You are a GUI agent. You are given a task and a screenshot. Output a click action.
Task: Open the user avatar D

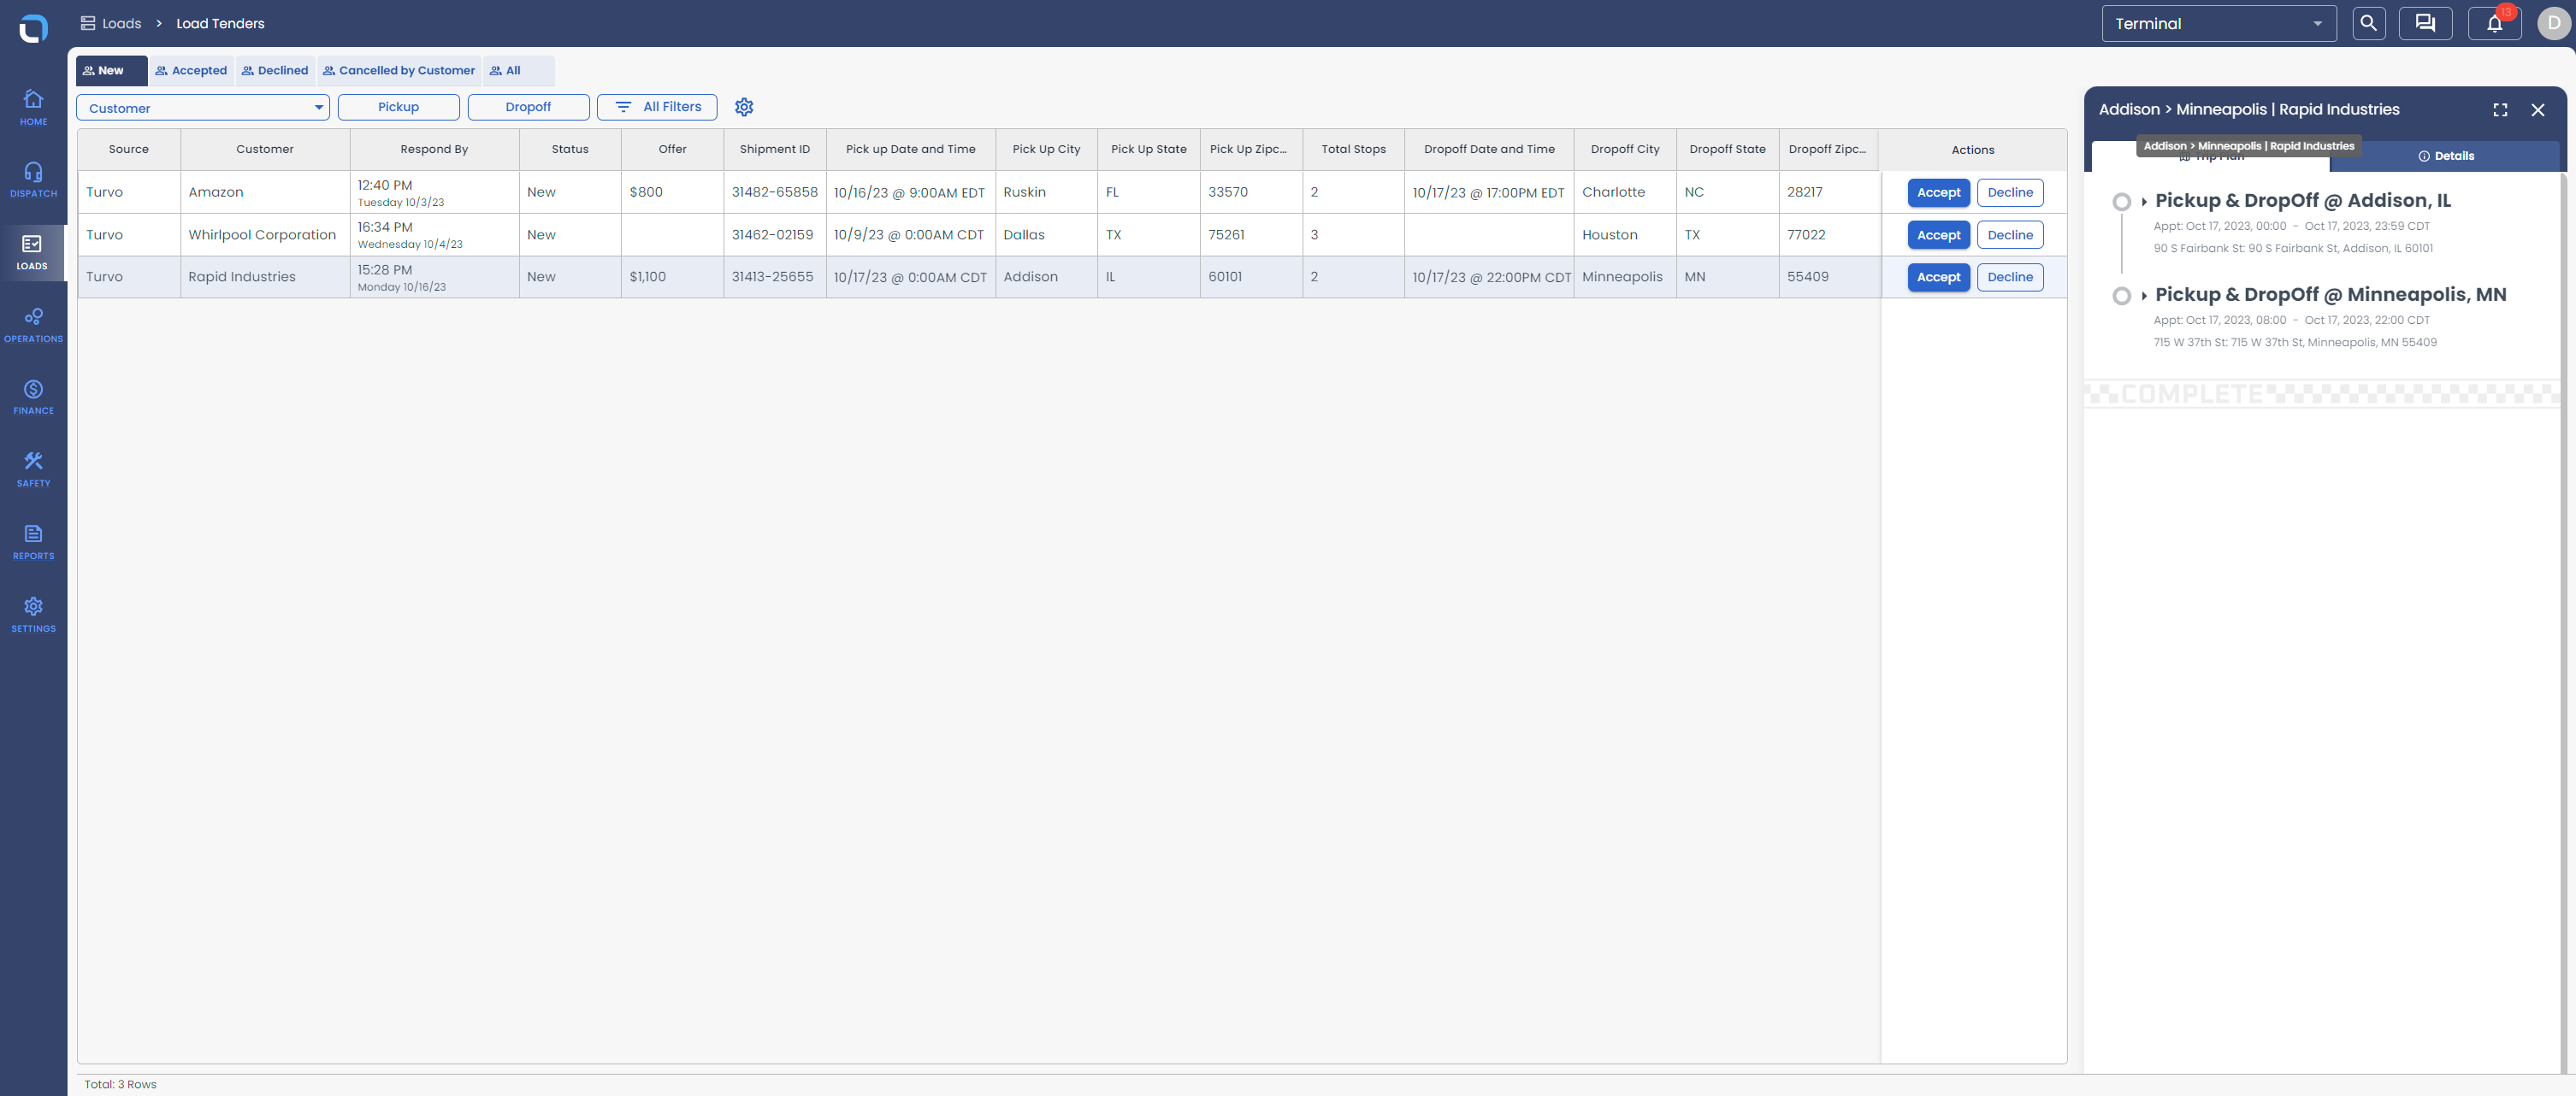pyautogui.click(x=2554, y=23)
